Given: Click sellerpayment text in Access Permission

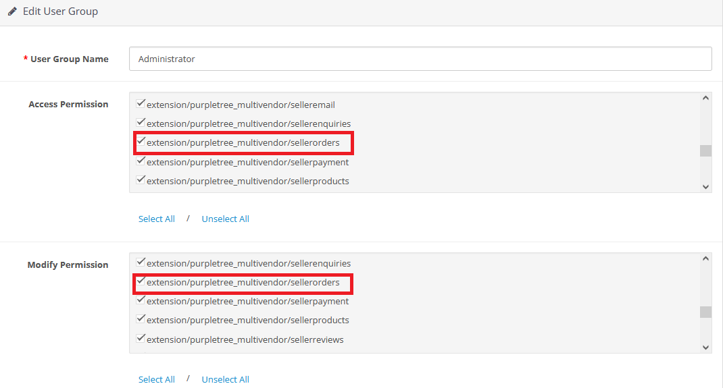Looking at the screenshot, I should coord(247,163).
